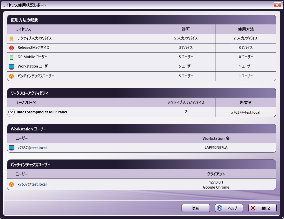Click the 所有者 column header
Screen dimensions: 284x219
246,103
